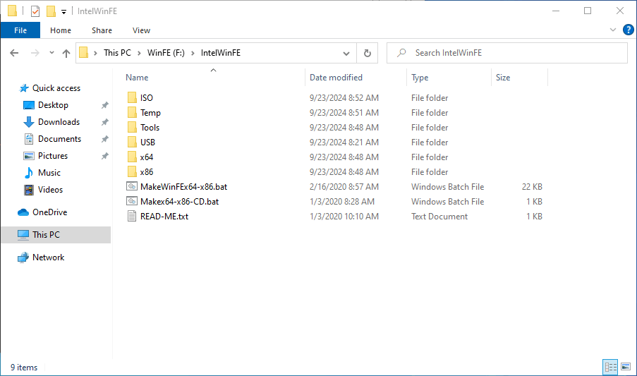Go back with the left arrow

coord(14,53)
